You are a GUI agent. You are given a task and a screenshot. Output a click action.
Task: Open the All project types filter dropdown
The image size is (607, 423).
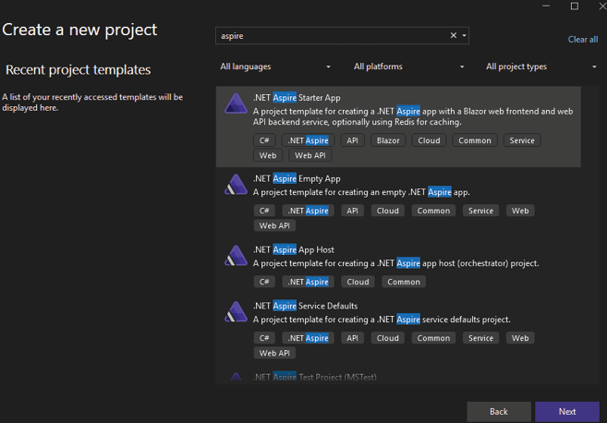tap(541, 66)
